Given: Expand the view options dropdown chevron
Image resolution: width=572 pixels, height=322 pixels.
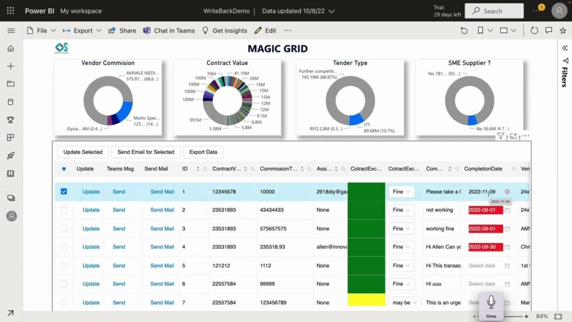Looking at the screenshot, I should [513, 31].
